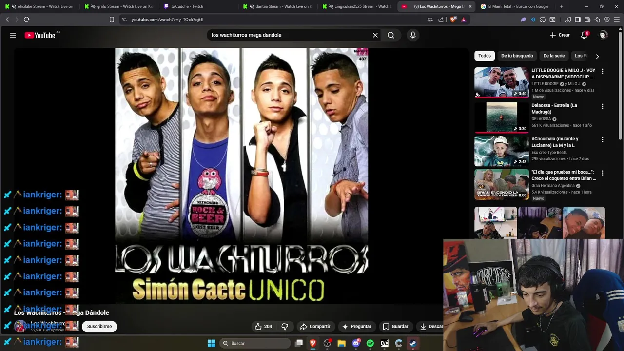This screenshot has width=624, height=351.
Task: Open the Brave VPN shield icon
Action: [607, 19]
